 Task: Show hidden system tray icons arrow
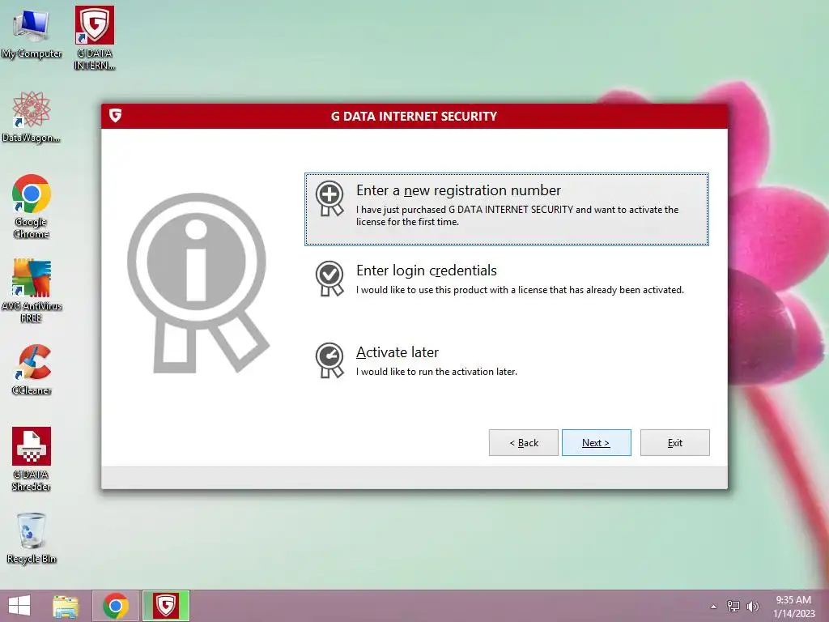pyautogui.click(x=714, y=607)
